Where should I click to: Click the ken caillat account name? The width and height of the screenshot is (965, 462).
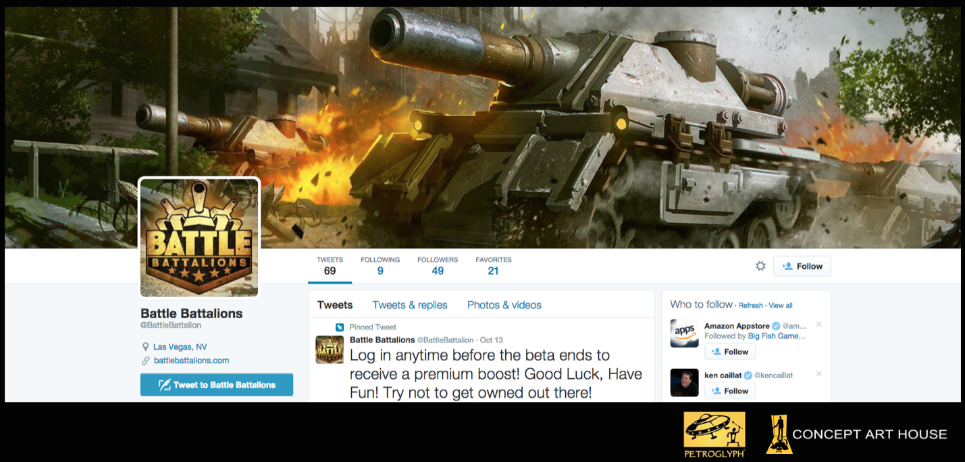723,375
